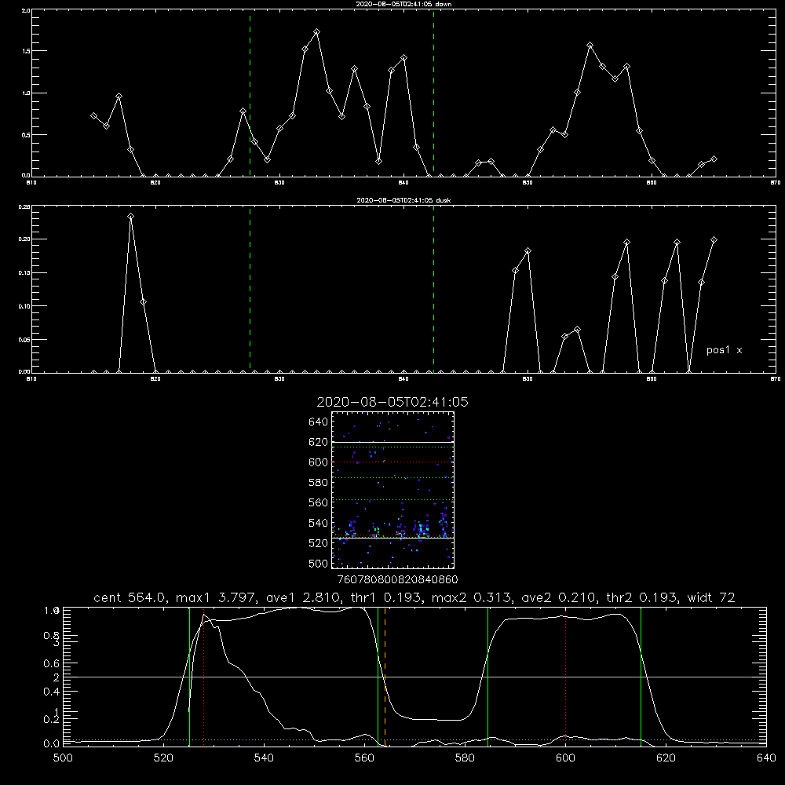Click the 0.2 y-axis label of bottom plot

51,719
